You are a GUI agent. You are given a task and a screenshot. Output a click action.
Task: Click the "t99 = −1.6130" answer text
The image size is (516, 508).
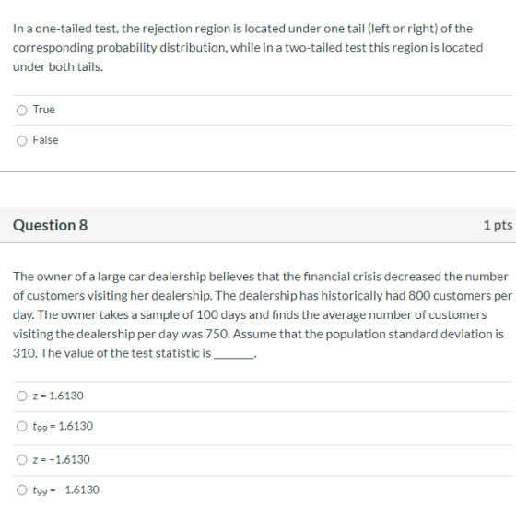[65, 490]
